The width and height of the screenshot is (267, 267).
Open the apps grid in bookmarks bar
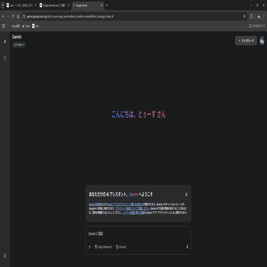click(4, 26)
